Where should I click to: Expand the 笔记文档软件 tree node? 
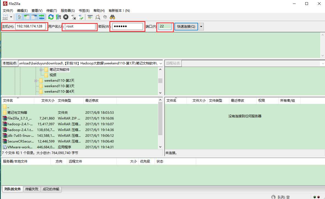41,70
